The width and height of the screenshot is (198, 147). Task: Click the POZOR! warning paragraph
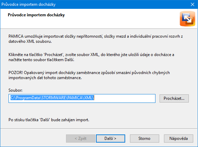[x=89, y=75]
